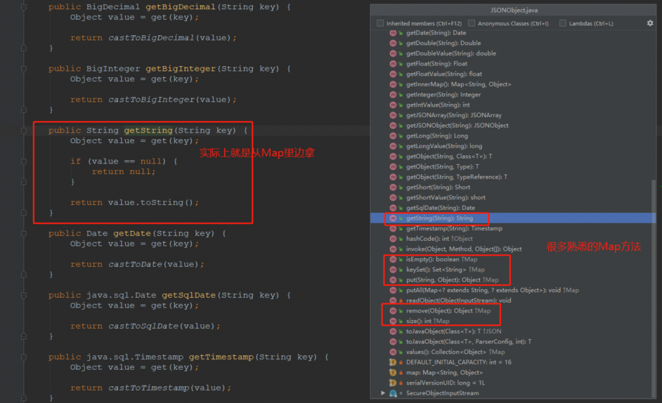
Task: Collapse the getTimestamp method fold marker
Action: click(x=23, y=357)
